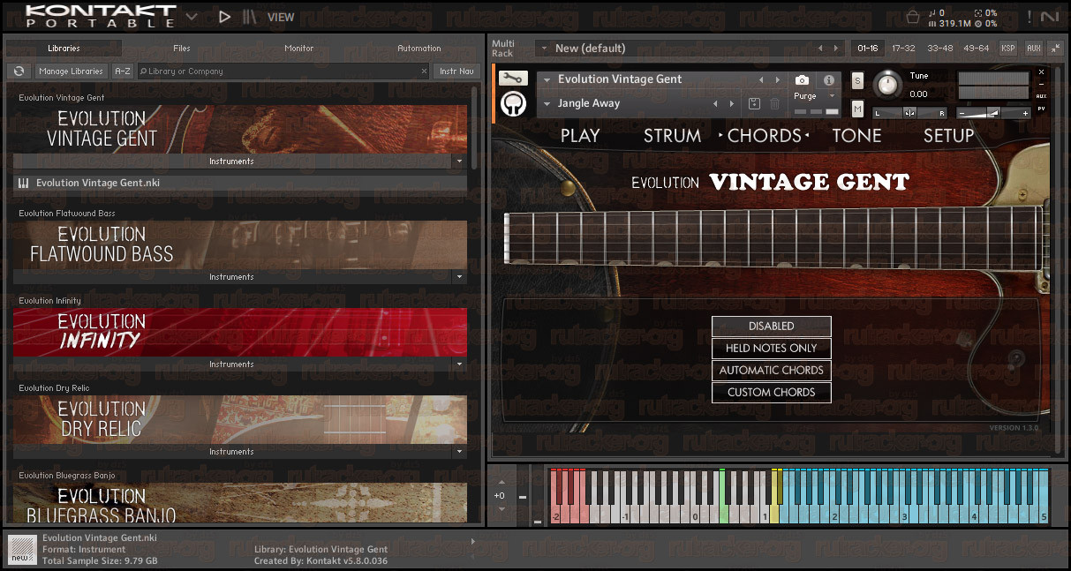The image size is (1071, 571).
Task: Select the DISABLED chord mode
Action: tap(772, 327)
